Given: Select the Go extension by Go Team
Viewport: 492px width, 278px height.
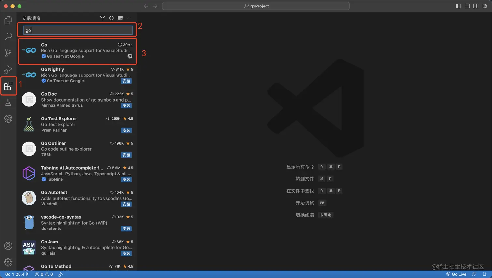Looking at the screenshot, I should pos(77,50).
